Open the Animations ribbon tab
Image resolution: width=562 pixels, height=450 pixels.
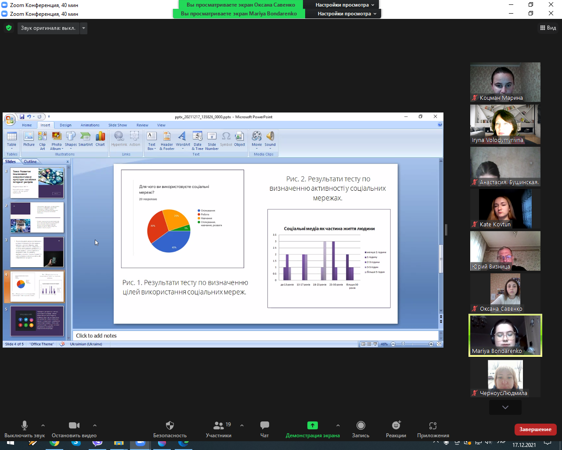click(x=90, y=125)
